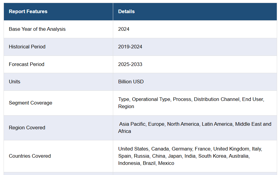Image resolution: width=278 pixels, height=175 pixels.
Task: Select the Historical Period row label
Action: pyautogui.click(x=27, y=47)
